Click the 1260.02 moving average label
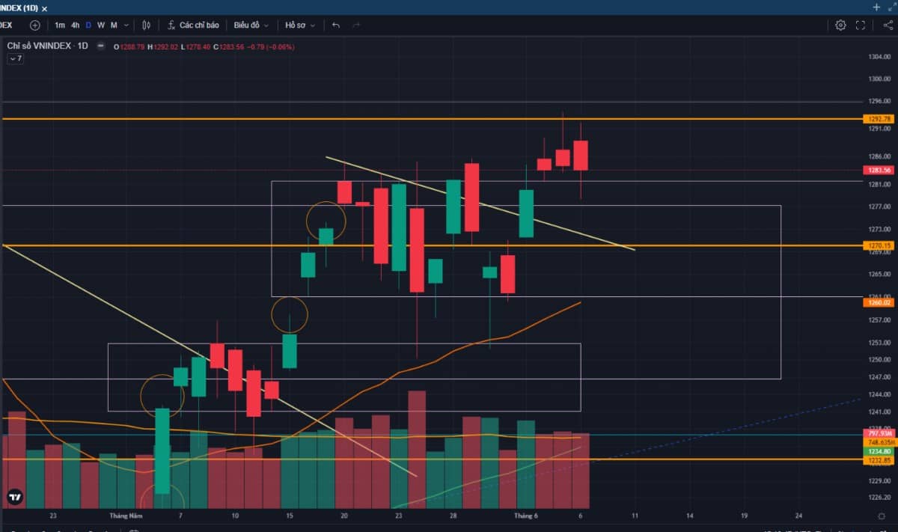Viewport: 898px width, 532px height. pyautogui.click(x=879, y=302)
